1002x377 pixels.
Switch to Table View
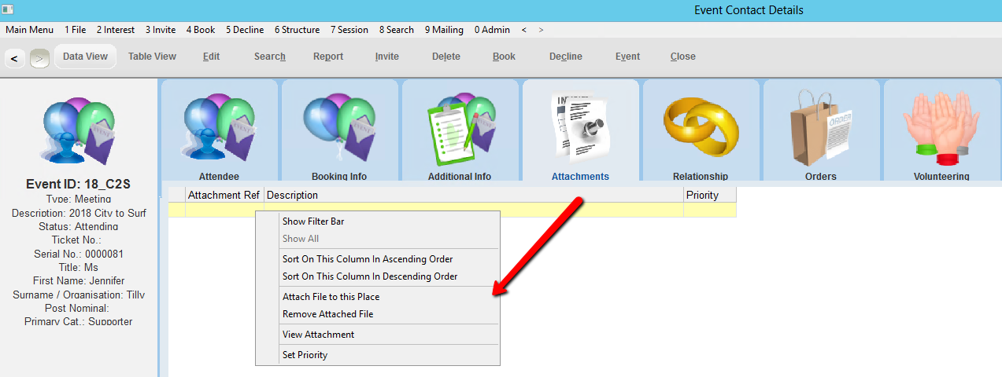(x=152, y=57)
